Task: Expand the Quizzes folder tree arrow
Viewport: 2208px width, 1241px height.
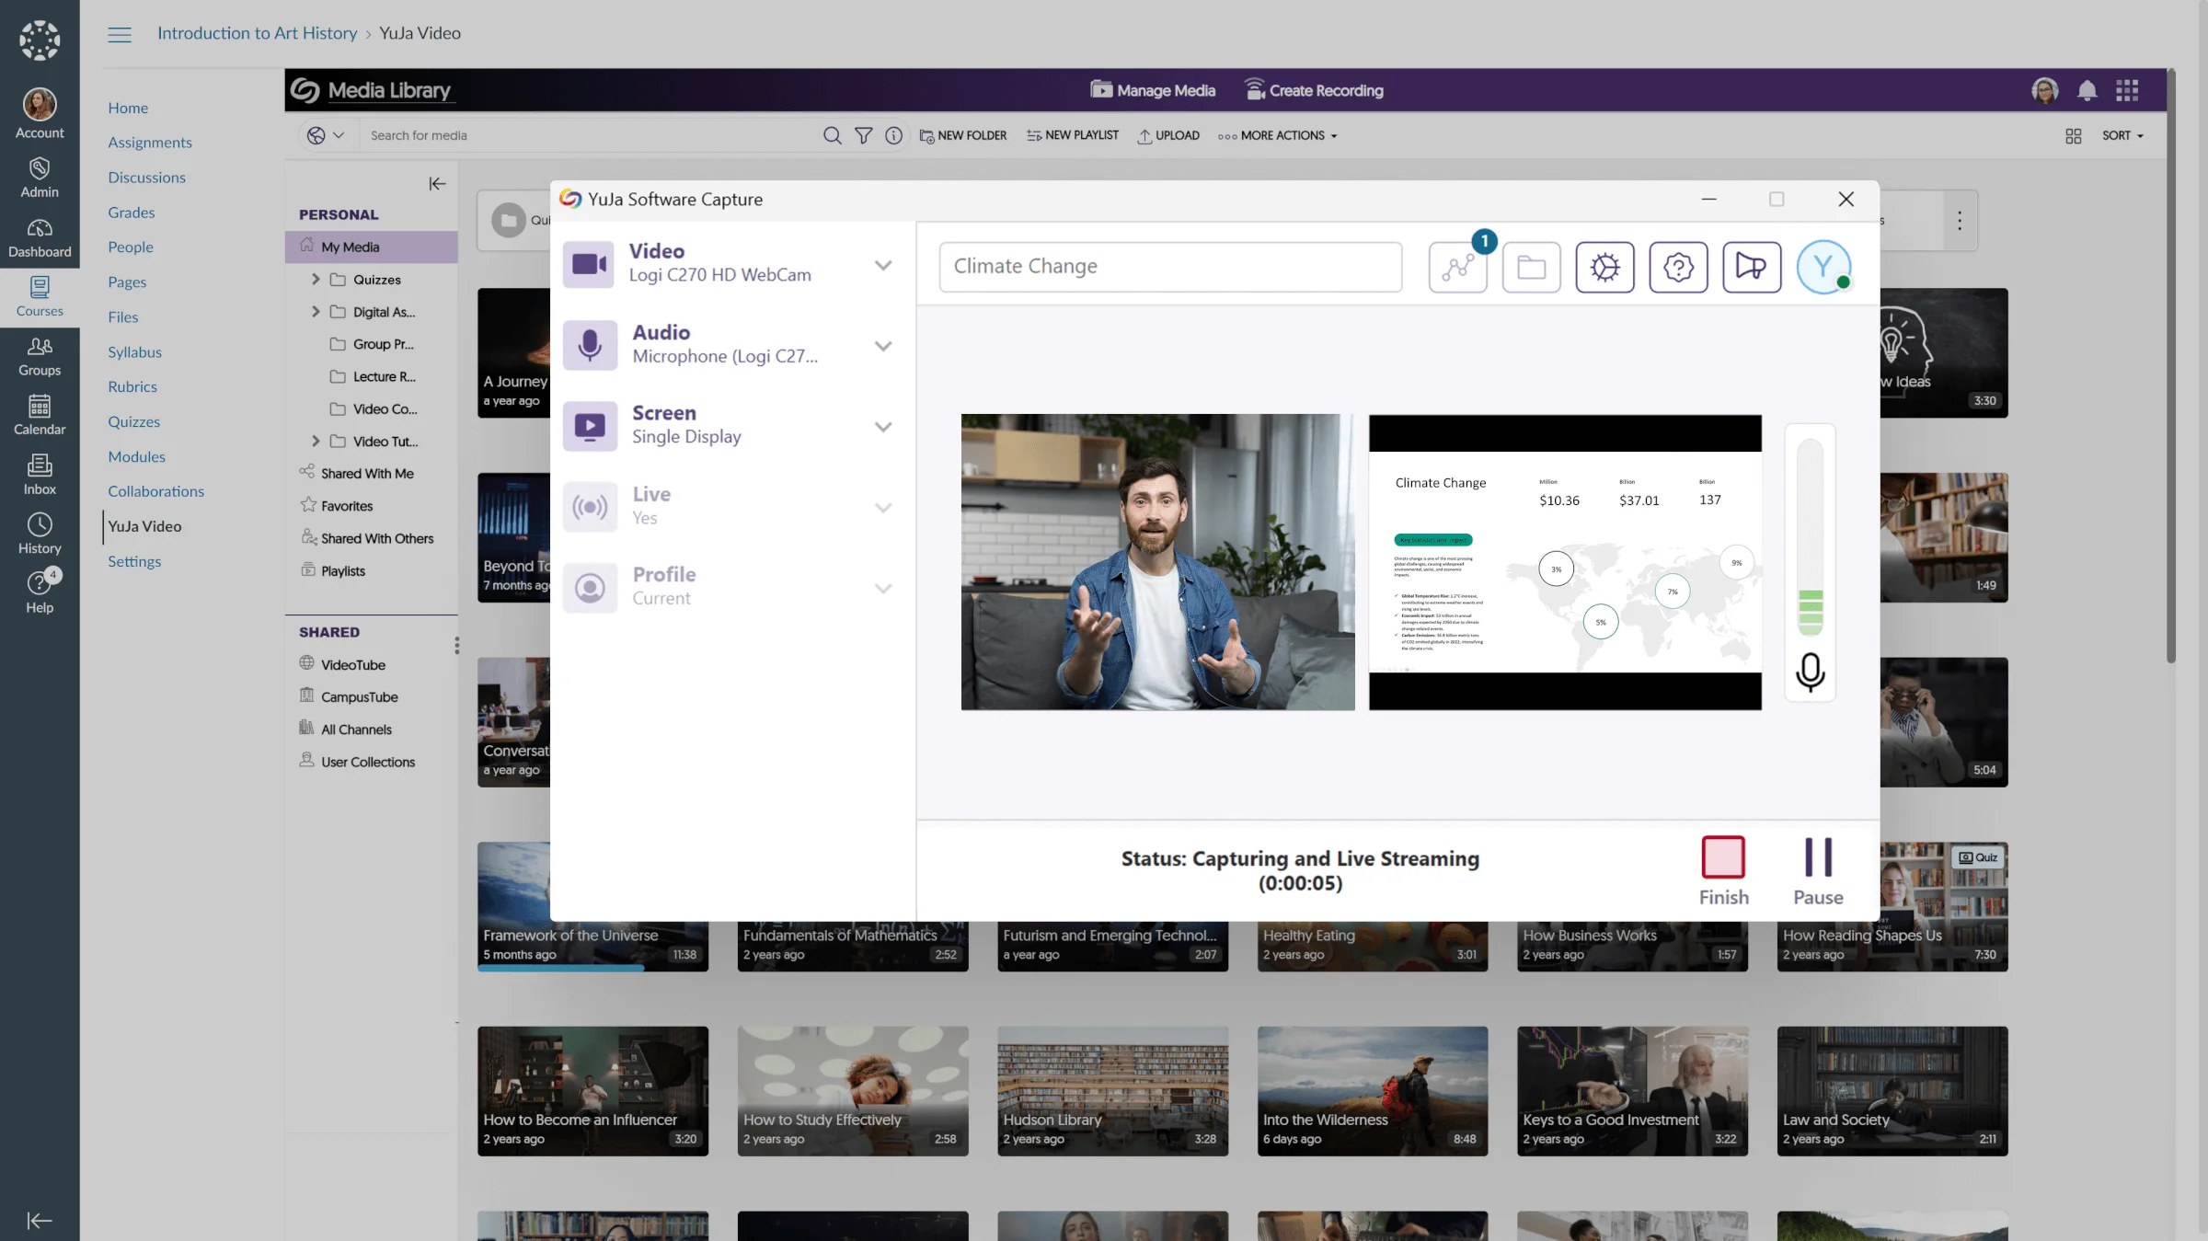Action: tap(316, 279)
